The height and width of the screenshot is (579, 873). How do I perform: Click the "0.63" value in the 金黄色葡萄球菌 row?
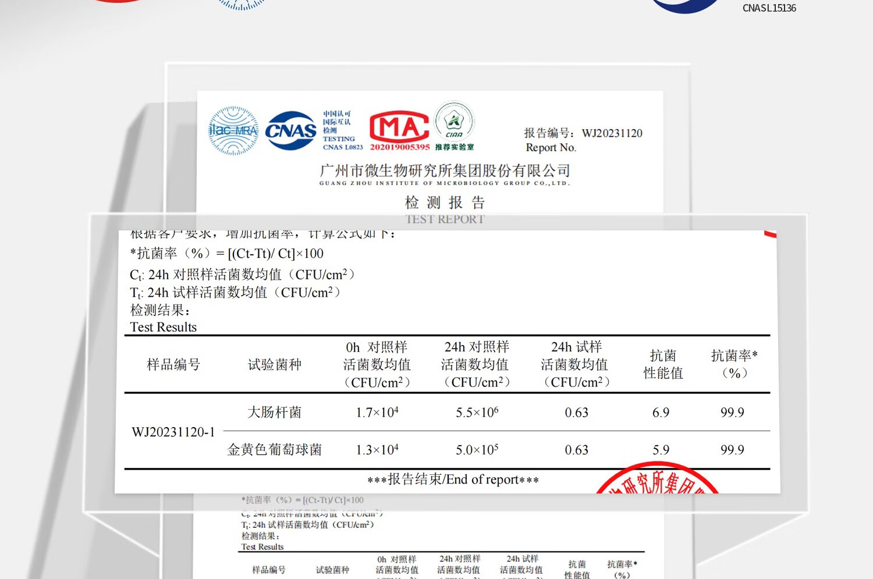tap(576, 450)
